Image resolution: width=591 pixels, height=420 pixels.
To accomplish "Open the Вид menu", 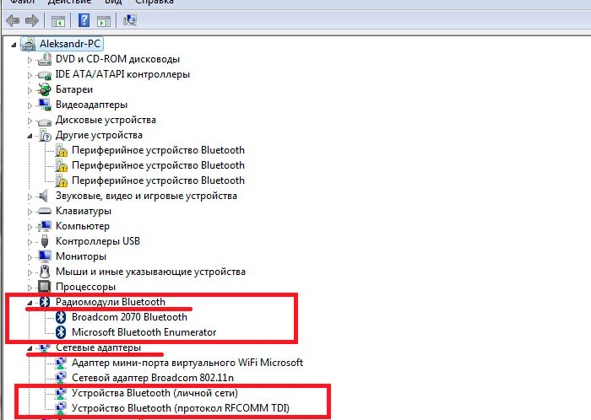I will coord(113,2).
